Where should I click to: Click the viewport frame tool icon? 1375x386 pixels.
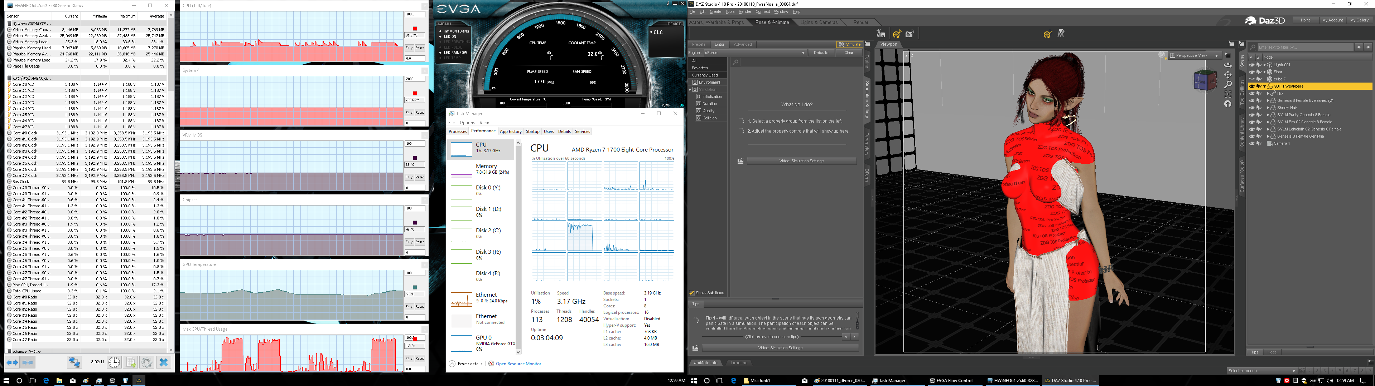pos(1228,94)
